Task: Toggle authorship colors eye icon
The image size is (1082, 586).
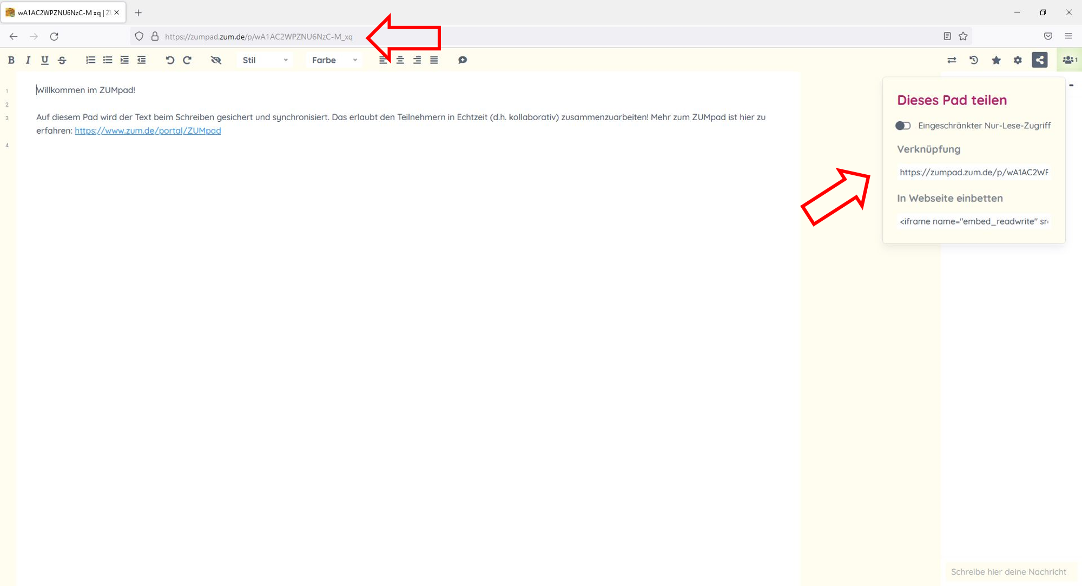Action: point(216,60)
